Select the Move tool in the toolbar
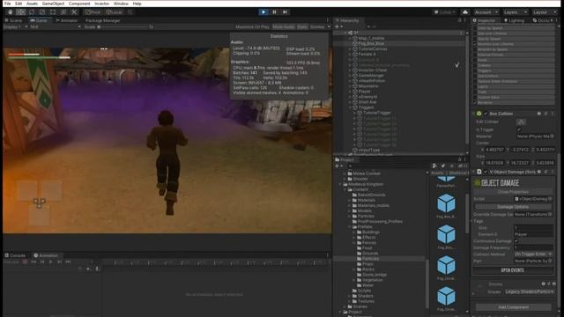 20,12
